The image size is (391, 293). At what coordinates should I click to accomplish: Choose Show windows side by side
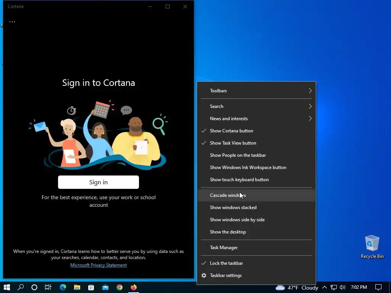(256, 220)
